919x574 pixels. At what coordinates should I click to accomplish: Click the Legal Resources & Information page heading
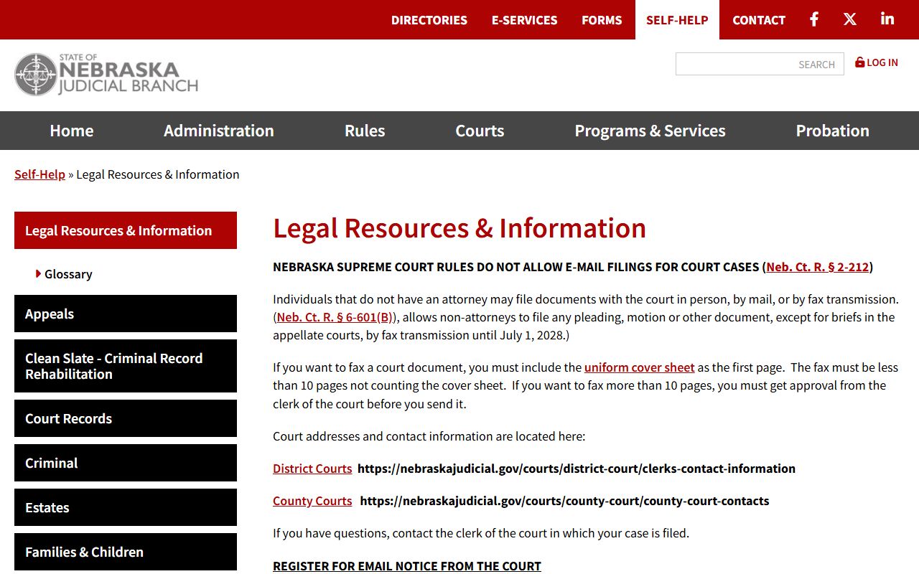[x=459, y=228]
